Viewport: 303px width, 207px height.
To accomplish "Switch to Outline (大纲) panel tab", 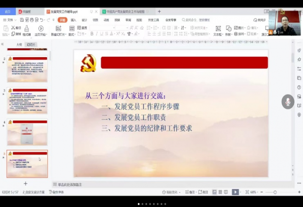I will tap(19, 44).
